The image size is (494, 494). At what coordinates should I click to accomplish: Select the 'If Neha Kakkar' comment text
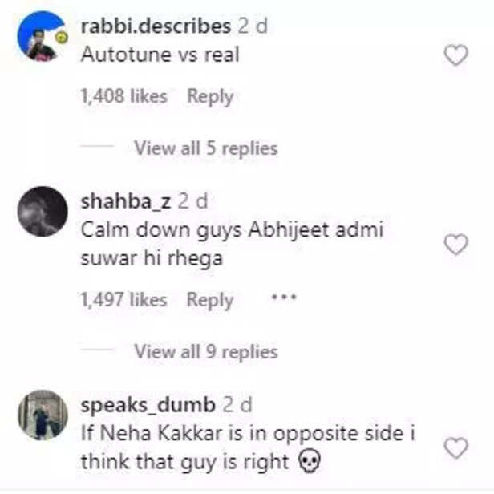pos(248,447)
